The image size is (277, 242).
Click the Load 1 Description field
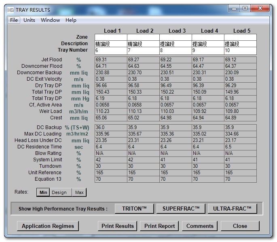111,44
